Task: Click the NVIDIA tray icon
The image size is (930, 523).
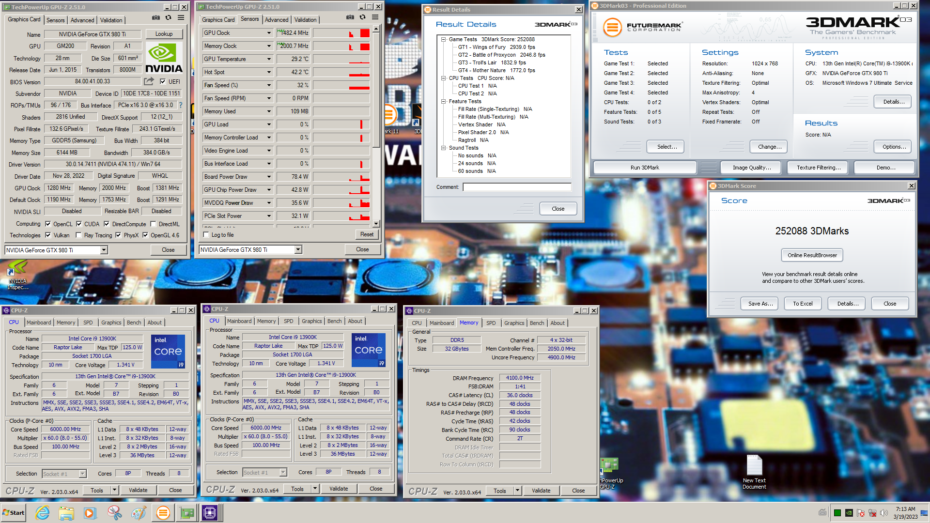Action: coord(849,513)
